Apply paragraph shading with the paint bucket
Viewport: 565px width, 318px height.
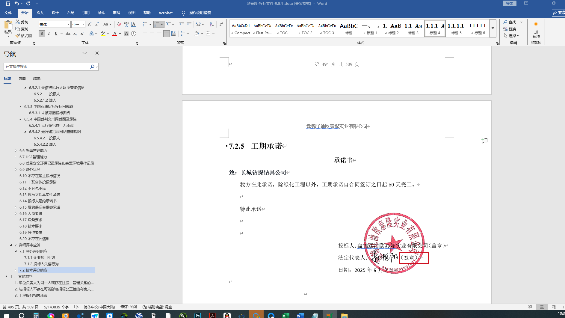(197, 34)
